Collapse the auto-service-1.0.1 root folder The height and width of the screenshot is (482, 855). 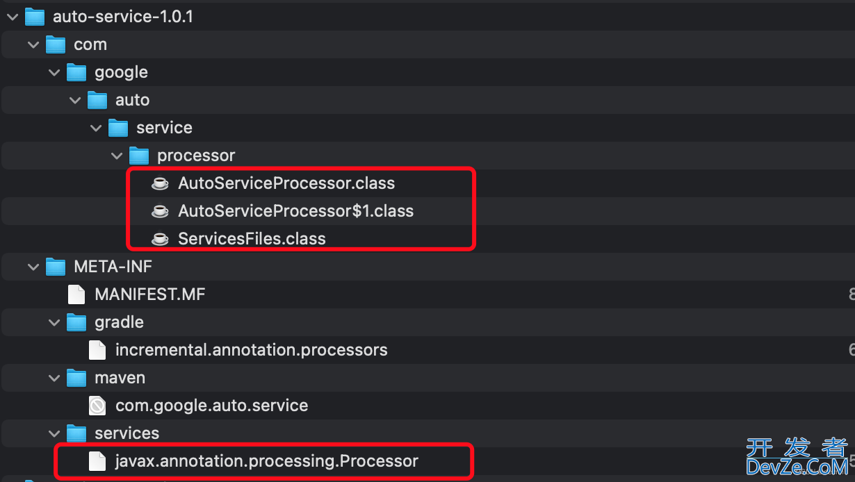click(12, 17)
